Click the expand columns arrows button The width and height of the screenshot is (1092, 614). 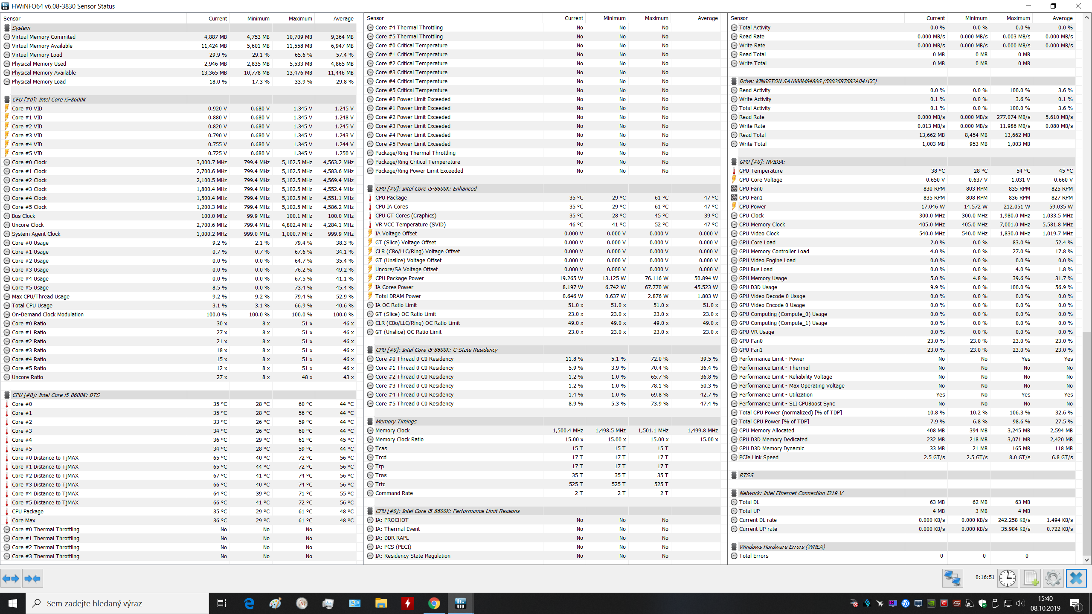pyautogui.click(x=11, y=579)
